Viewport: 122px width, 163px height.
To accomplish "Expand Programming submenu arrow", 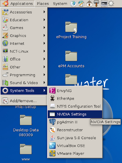I will [44, 74].
